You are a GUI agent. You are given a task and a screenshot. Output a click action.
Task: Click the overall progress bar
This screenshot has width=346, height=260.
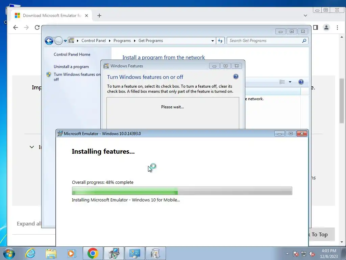coord(182,191)
